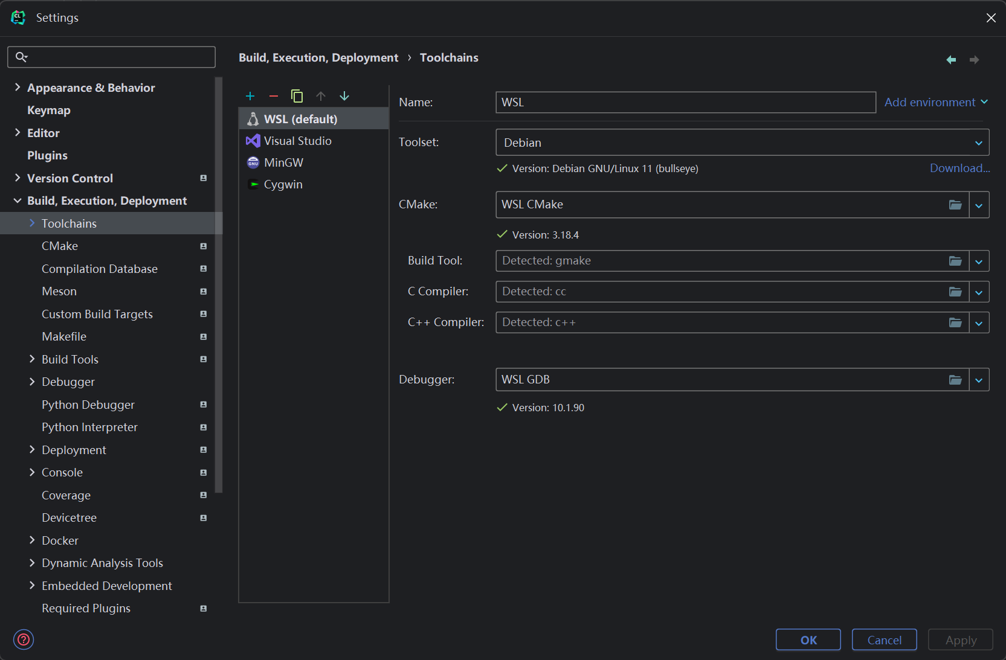
Task: Click in the settings search field
Action: (x=111, y=57)
